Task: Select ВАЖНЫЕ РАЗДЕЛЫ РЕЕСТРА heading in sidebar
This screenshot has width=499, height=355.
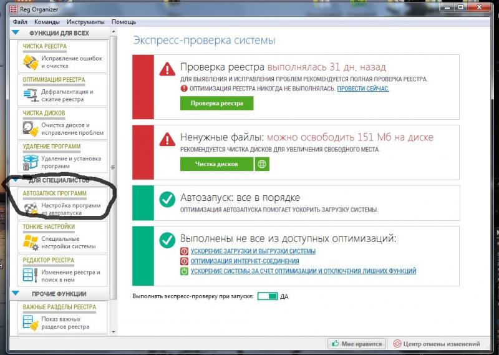Action: pos(59,307)
